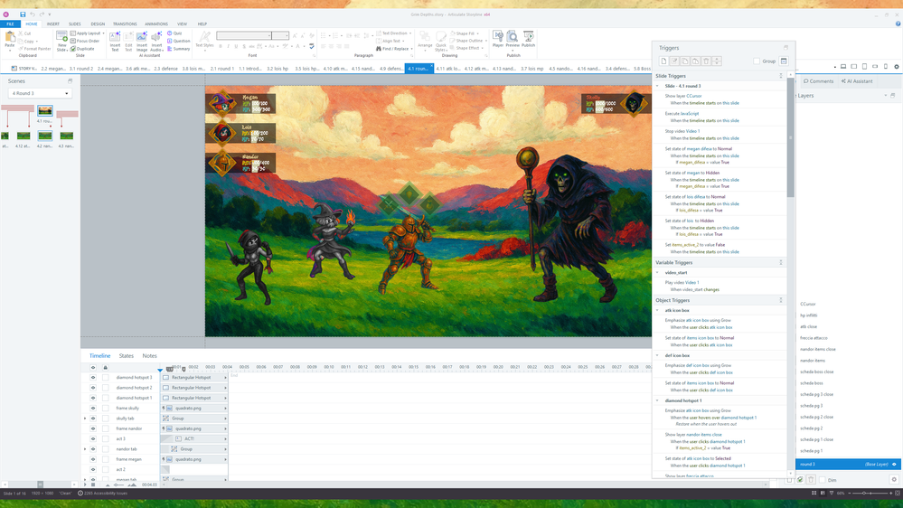Select the desktop device preview icon

pyautogui.click(x=843, y=67)
